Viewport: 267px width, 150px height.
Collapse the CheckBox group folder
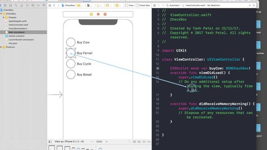[x=1, y=14]
